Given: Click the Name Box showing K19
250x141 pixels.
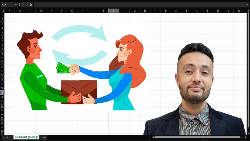Looking at the screenshot, I should click(x=7, y=5).
